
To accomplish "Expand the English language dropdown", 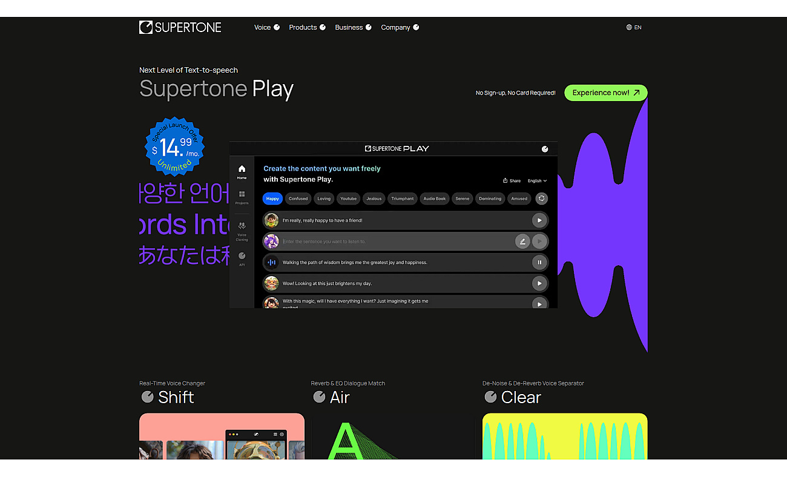I will pos(537,180).
